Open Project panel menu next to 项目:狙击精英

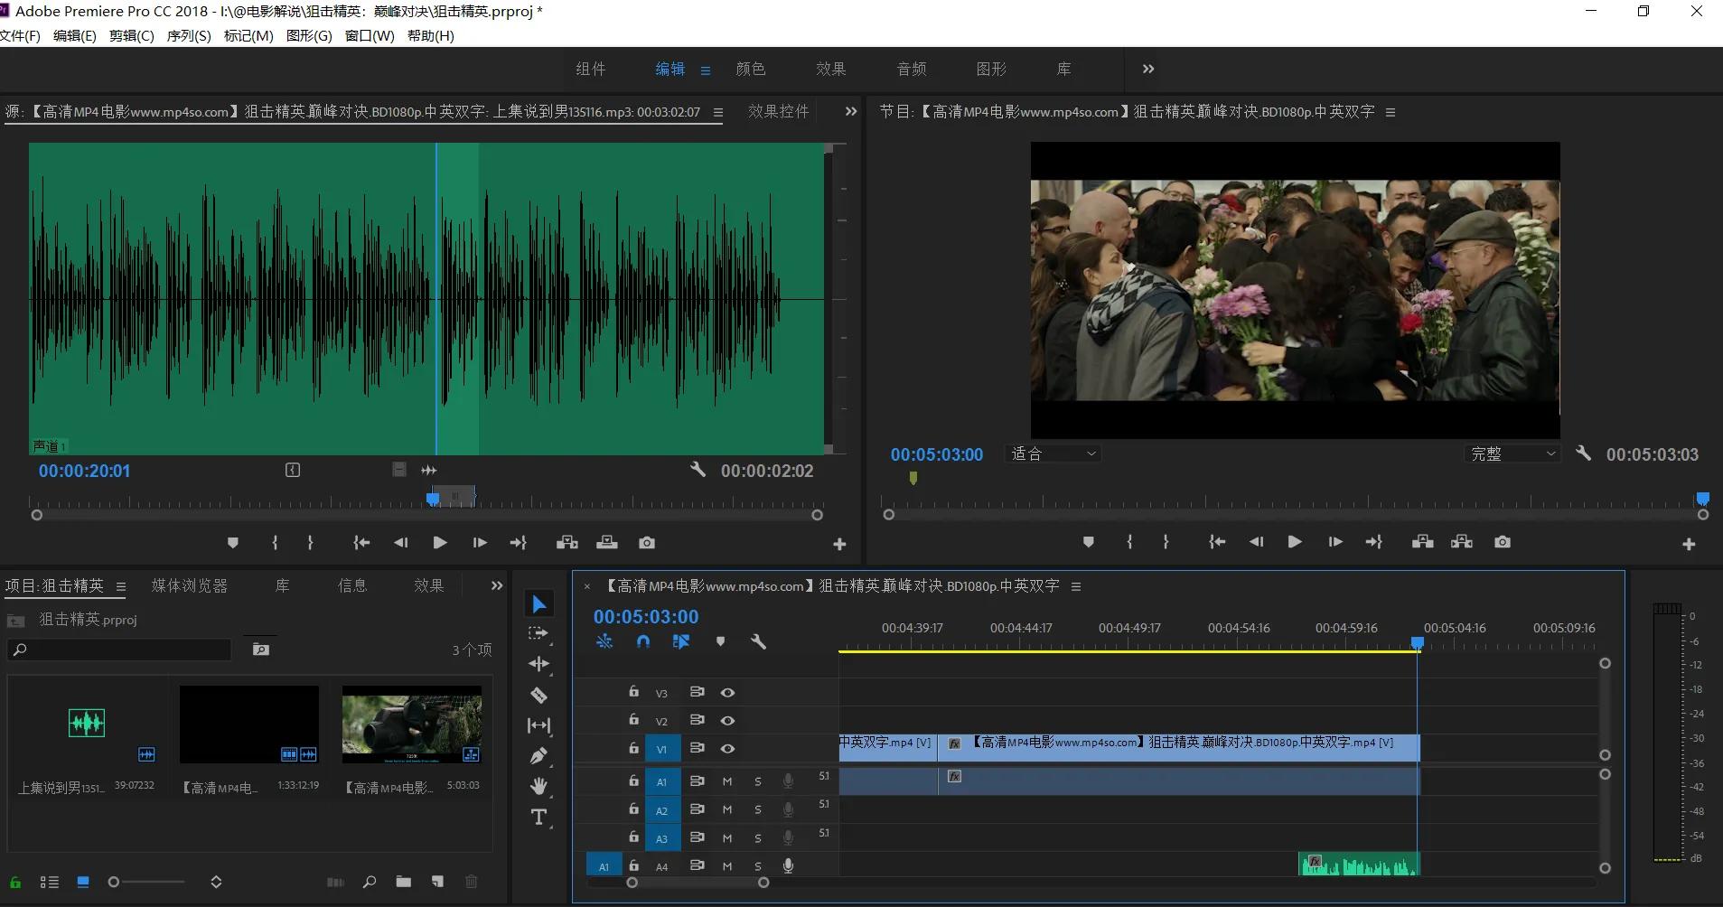[x=121, y=587]
